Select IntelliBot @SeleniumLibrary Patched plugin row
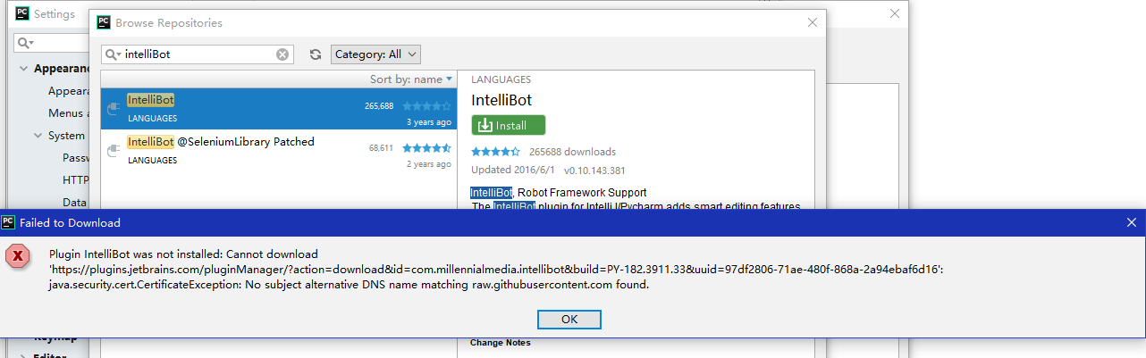The image size is (1146, 358). [x=279, y=151]
